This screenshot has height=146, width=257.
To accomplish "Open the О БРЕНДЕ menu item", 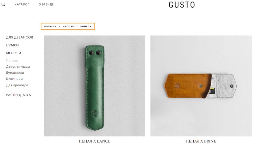I will pos(46,4).
